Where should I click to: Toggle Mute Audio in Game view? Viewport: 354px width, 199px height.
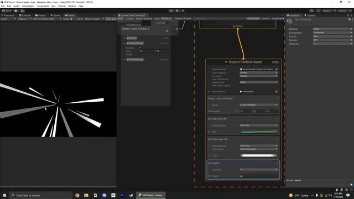pyautogui.click(x=111, y=19)
